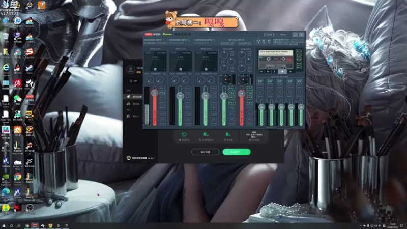Click the pan pad of second virtual input
This screenshot has height=229, width=407.
(243, 79)
